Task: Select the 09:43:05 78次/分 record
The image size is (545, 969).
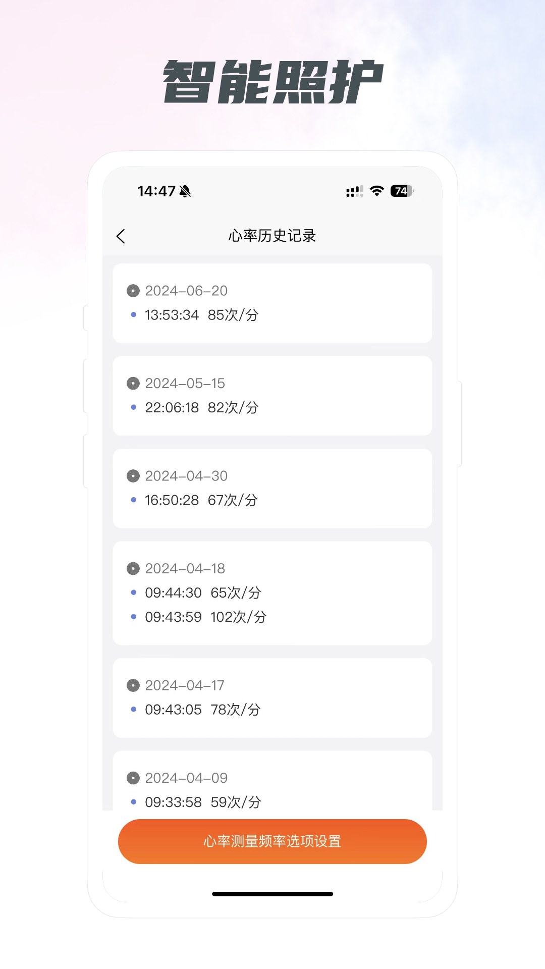Action: click(x=203, y=710)
